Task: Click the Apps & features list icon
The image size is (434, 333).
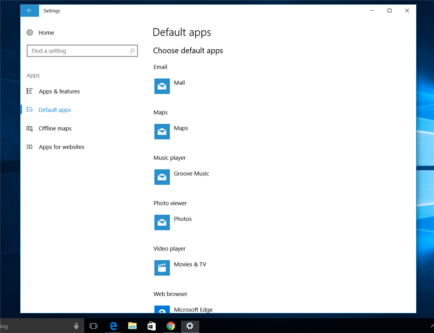Action: [30, 91]
